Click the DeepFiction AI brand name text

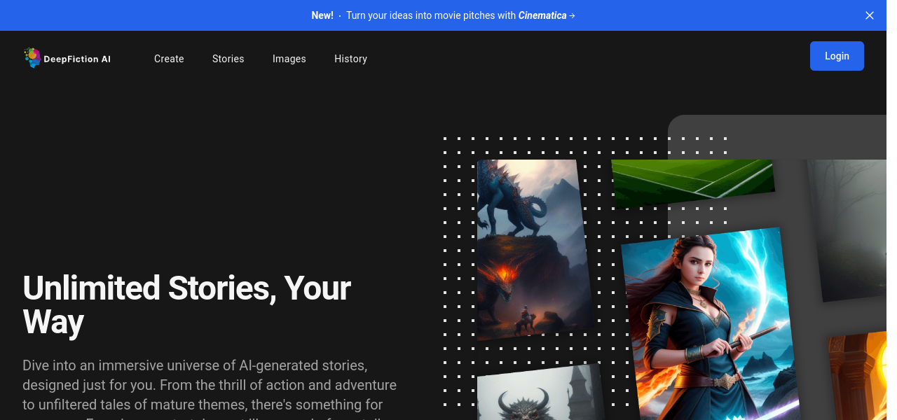(77, 59)
